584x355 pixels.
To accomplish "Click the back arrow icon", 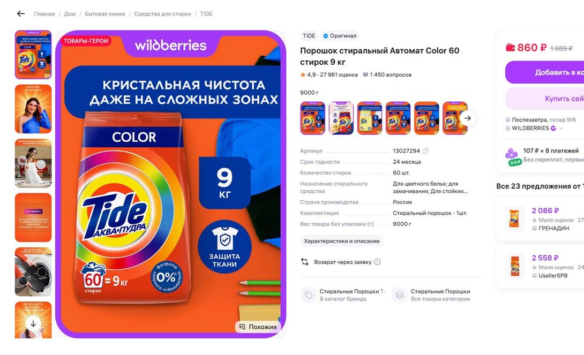I will (21, 14).
